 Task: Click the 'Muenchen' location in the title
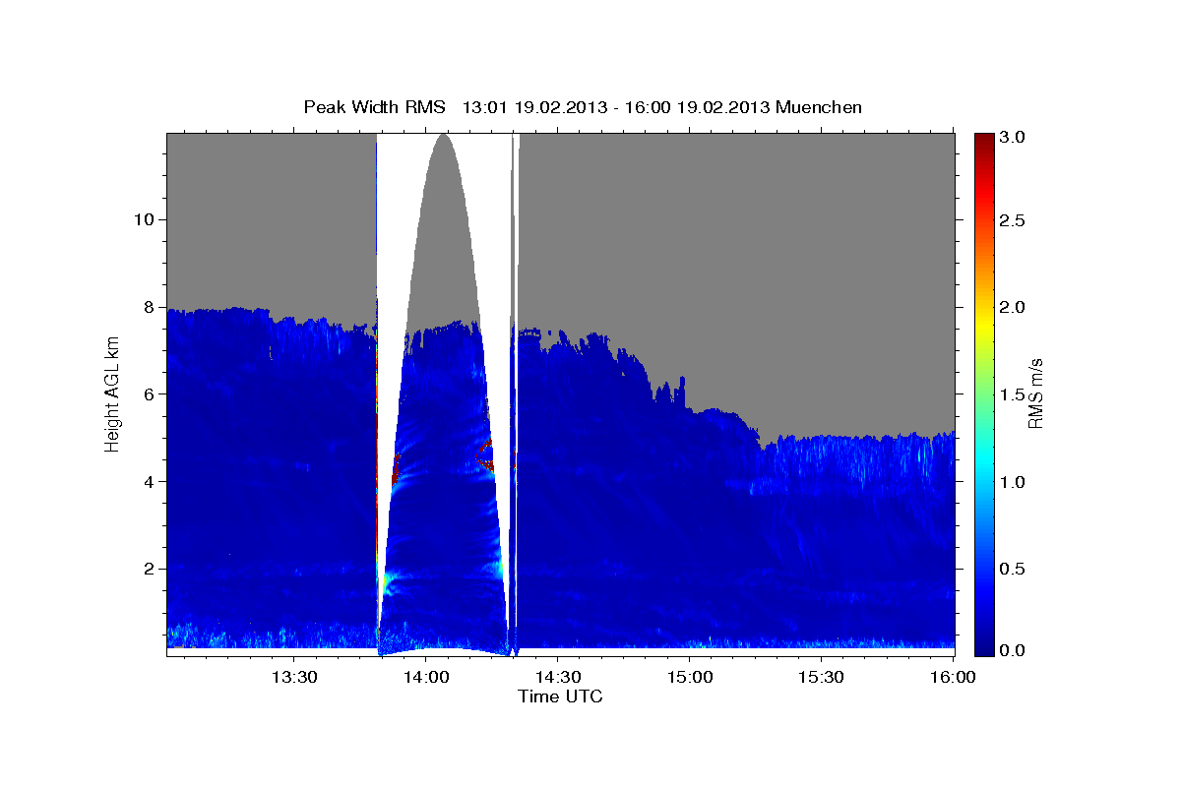point(820,107)
